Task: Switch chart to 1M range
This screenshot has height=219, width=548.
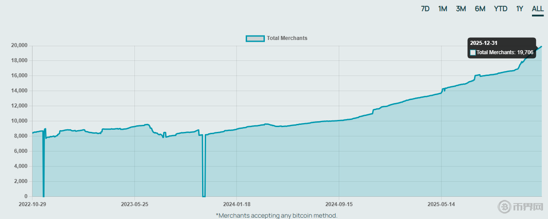Action: [442, 9]
